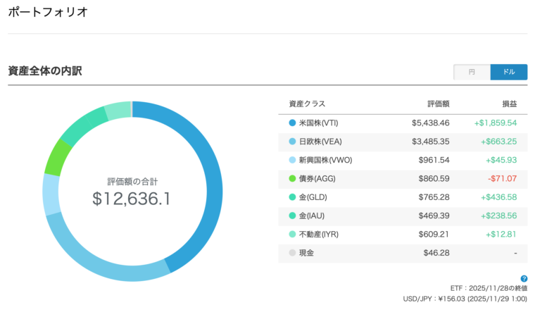This screenshot has height=324, width=535.
Task: Click the blue help question mark icon
Action: (524, 279)
